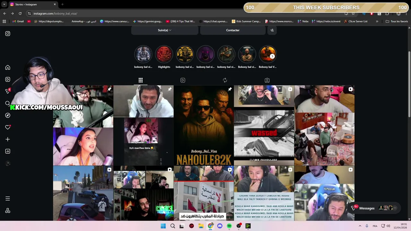The width and height of the screenshot is (411, 231).
Task: Open the Instagram logo home link
Action: (8, 34)
